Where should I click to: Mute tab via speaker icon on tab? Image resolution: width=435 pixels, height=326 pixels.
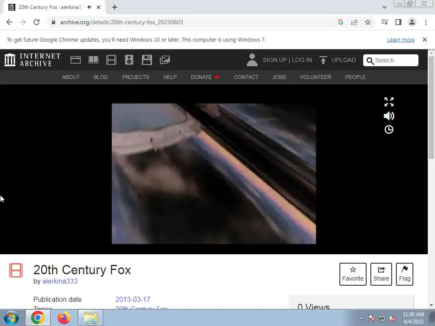pos(89,7)
